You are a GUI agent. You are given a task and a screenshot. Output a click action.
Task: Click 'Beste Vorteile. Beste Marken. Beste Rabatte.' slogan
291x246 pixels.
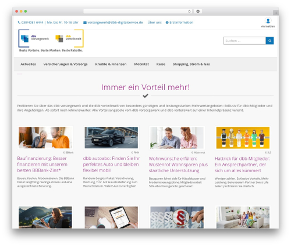pyautogui.click(x=51, y=51)
